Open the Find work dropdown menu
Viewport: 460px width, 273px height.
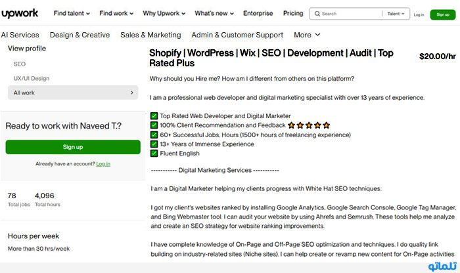point(116,14)
